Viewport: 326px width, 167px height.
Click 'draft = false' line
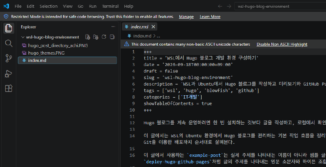click(161, 71)
